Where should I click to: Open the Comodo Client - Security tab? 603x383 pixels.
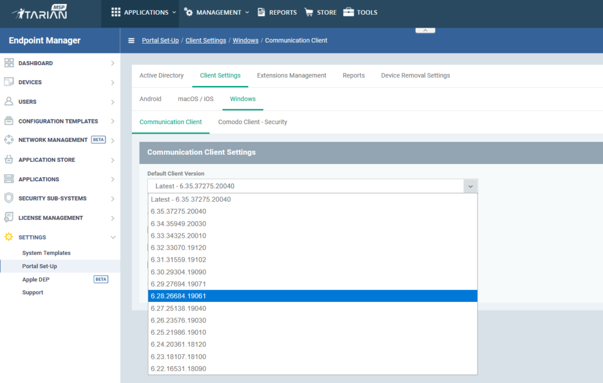(252, 122)
